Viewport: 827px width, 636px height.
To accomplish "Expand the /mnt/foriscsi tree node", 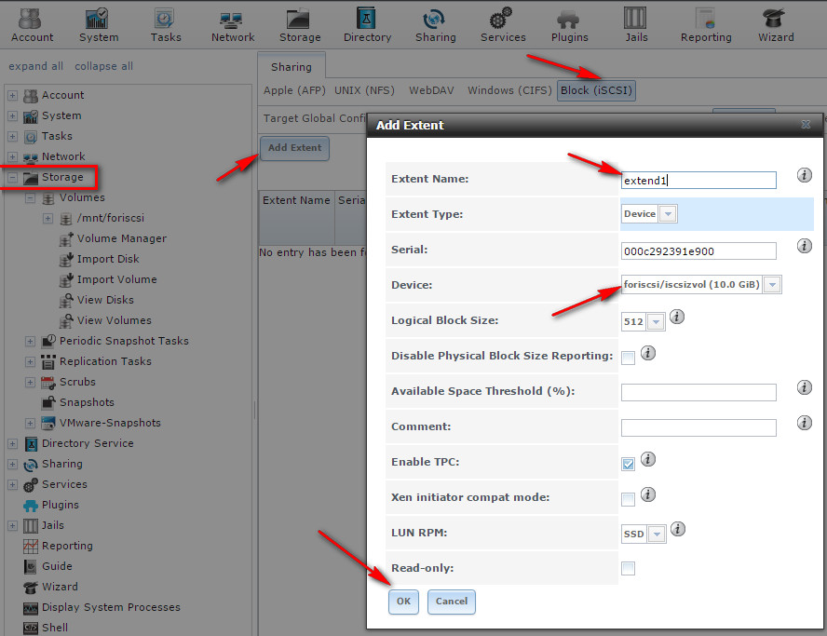I will point(48,218).
